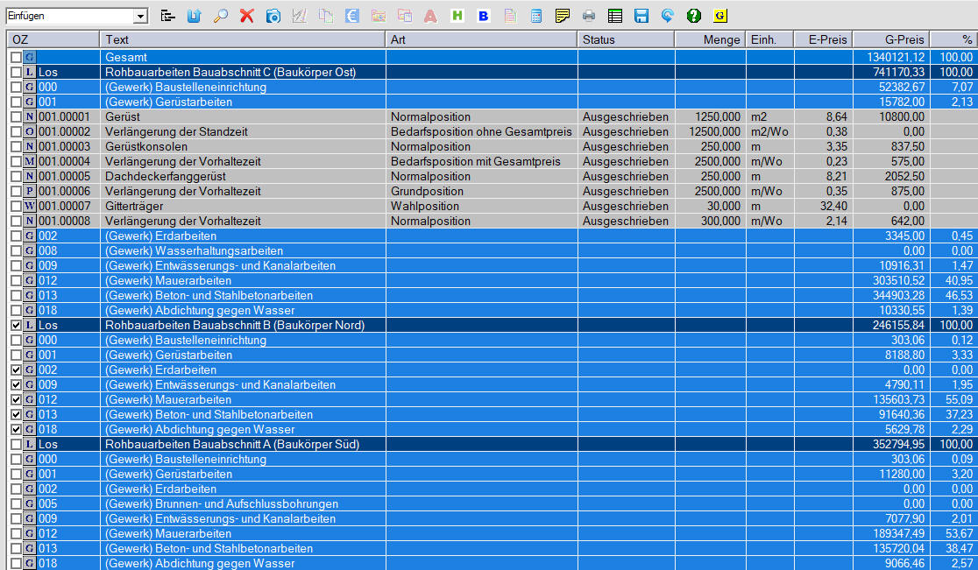
Task: Click the G icon of the Gesamt row
Action: (29, 57)
